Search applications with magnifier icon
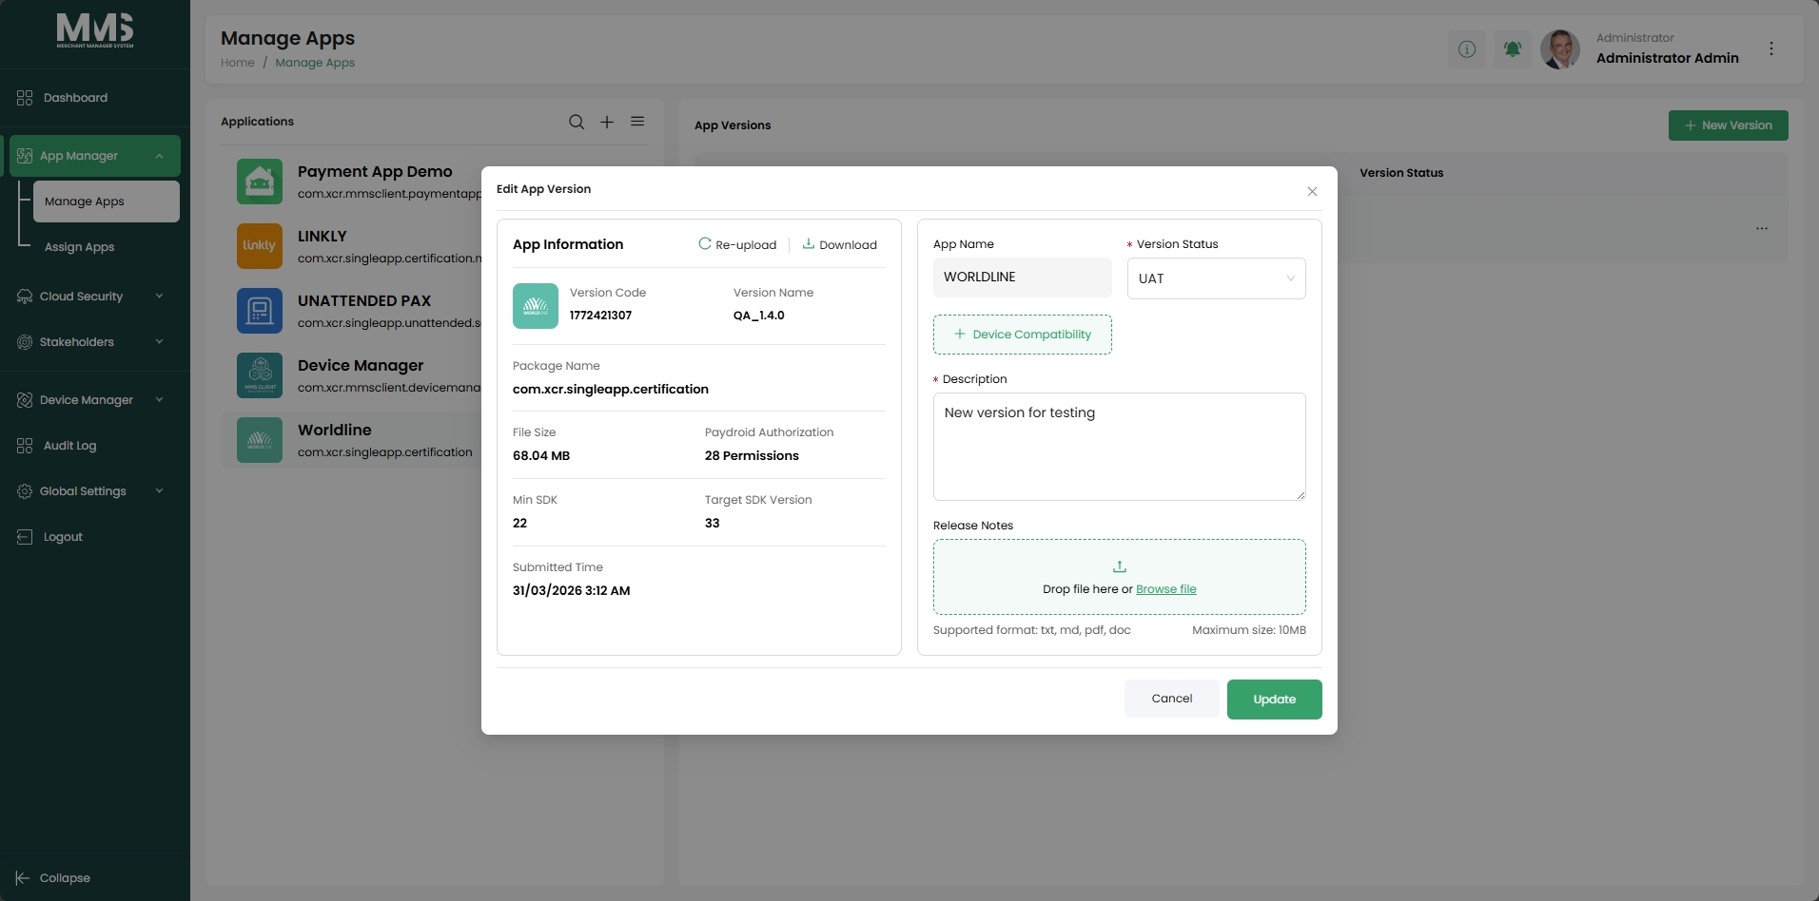This screenshot has height=901, width=1819. click(x=577, y=122)
